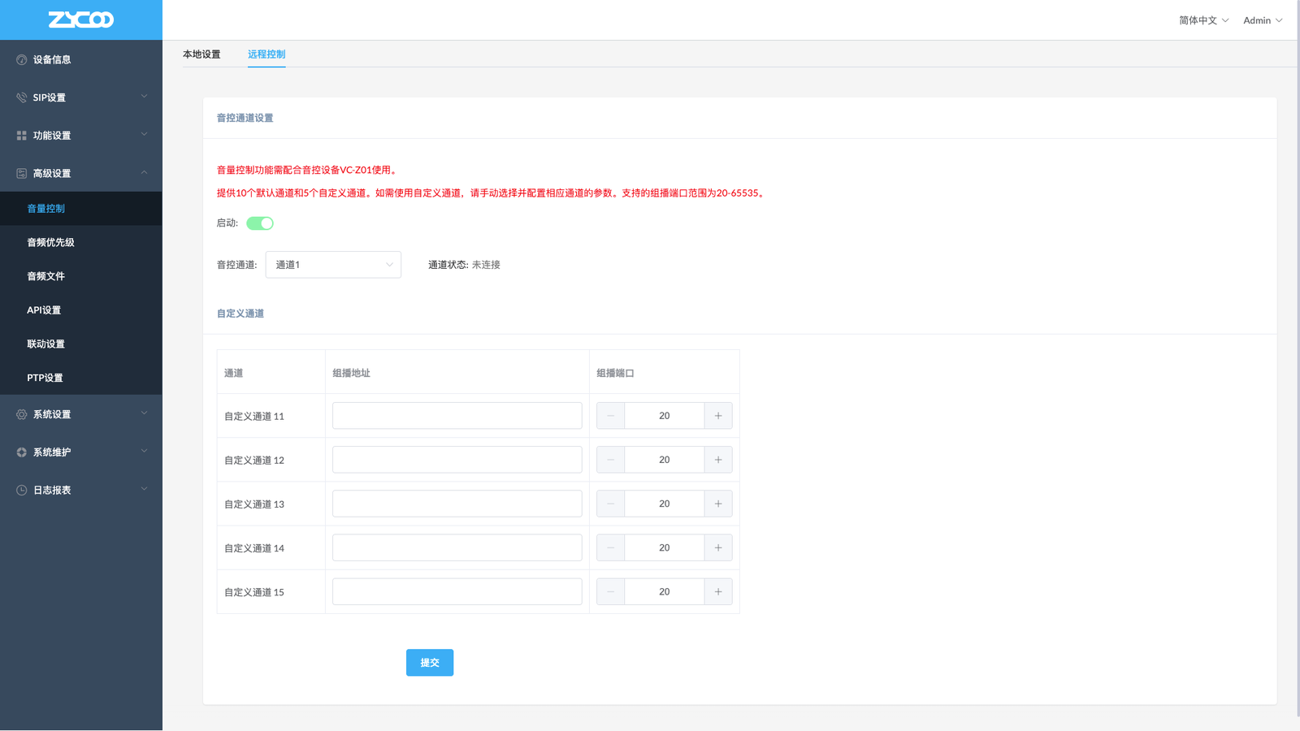This screenshot has width=1300, height=731.
Task: Click the 系统维护 icon in sidebar
Action: [22, 452]
